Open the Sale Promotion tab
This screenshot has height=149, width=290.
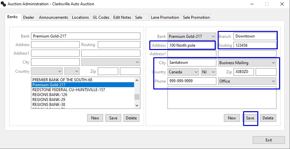point(196,17)
